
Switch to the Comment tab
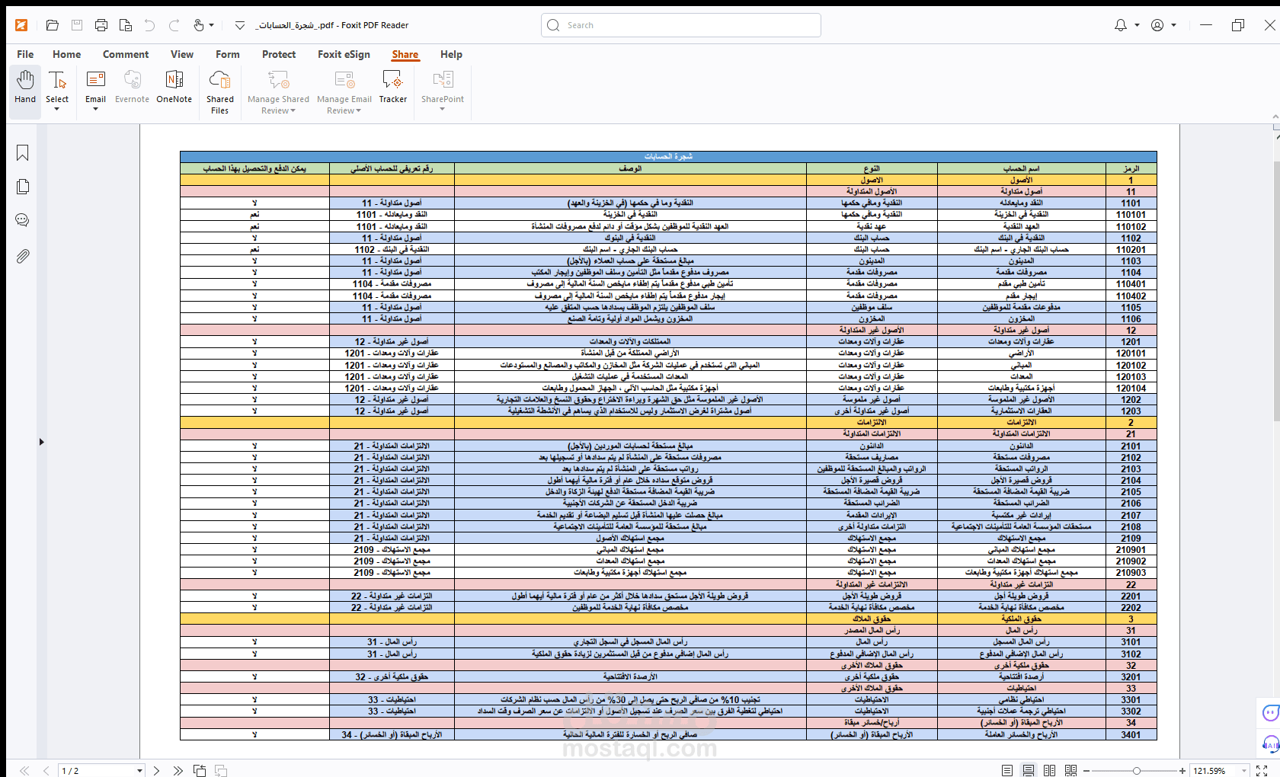tap(126, 54)
